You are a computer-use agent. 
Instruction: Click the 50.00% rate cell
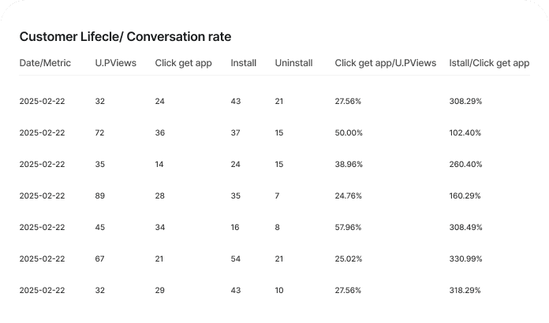[x=349, y=133]
